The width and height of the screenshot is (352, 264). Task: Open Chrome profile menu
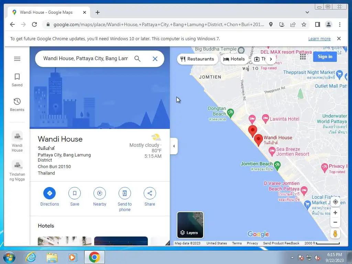coord(328,24)
